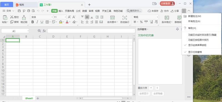Switch to the 页面布局 ribbon tab
The image size is (222, 102).
pyautogui.click(x=69, y=11)
